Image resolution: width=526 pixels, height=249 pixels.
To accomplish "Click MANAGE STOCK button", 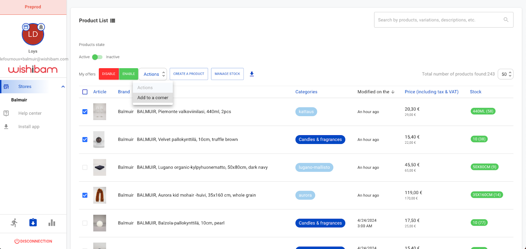I will click(227, 74).
